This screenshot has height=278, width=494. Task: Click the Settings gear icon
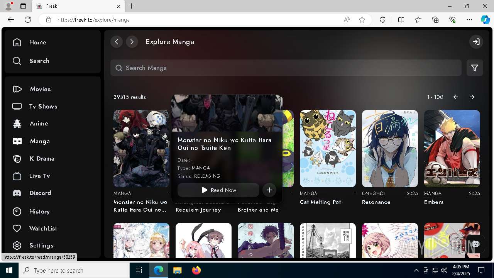click(17, 246)
